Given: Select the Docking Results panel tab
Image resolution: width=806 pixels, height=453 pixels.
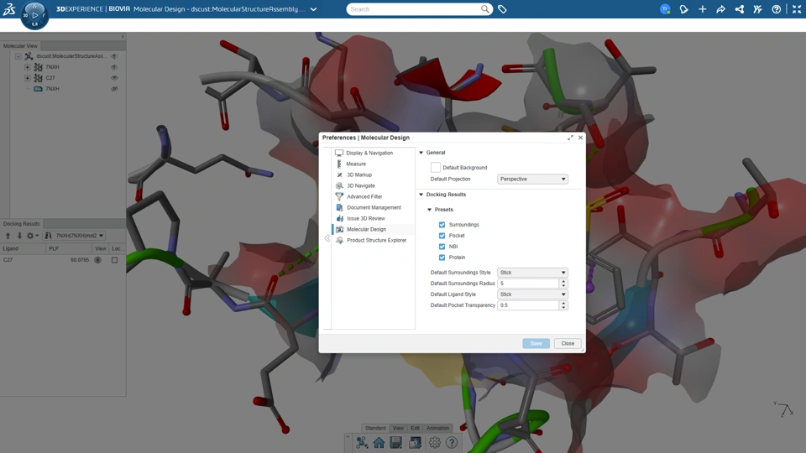Looking at the screenshot, I should click(22, 223).
